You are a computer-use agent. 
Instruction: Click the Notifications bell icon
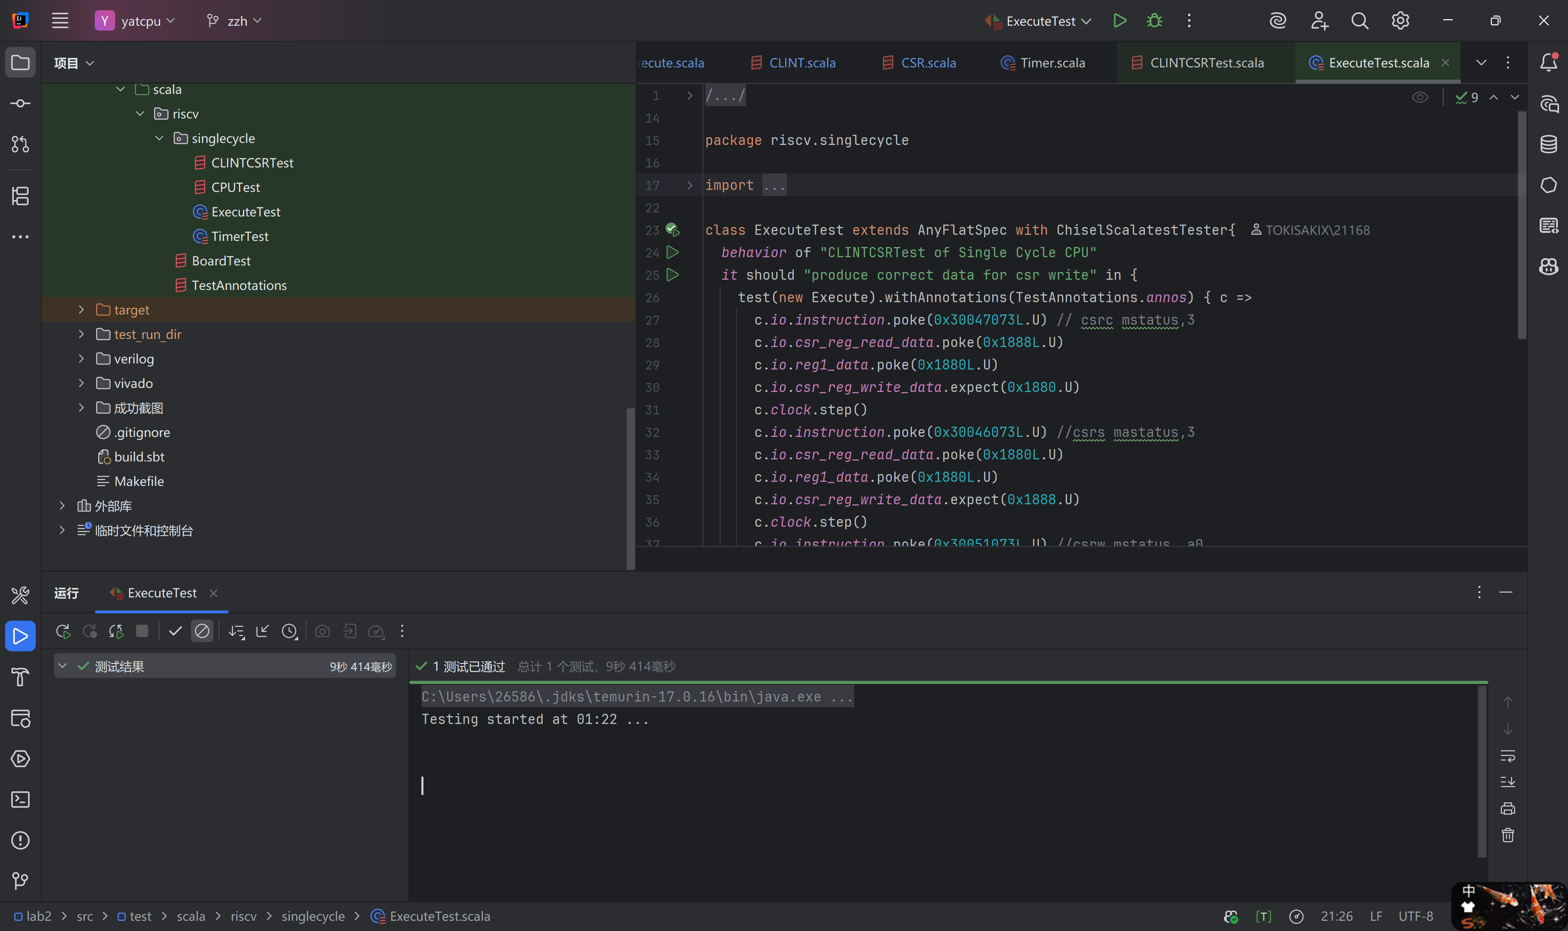click(1548, 62)
